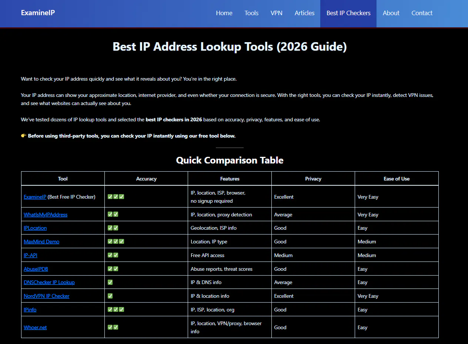The width and height of the screenshot is (468, 344).
Task: Open the AbuseIPDB link
Action: 36,269
